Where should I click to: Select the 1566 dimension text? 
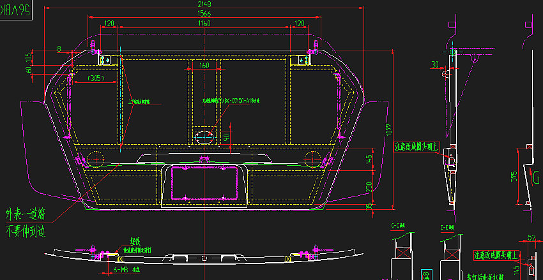[x=204, y=13]
